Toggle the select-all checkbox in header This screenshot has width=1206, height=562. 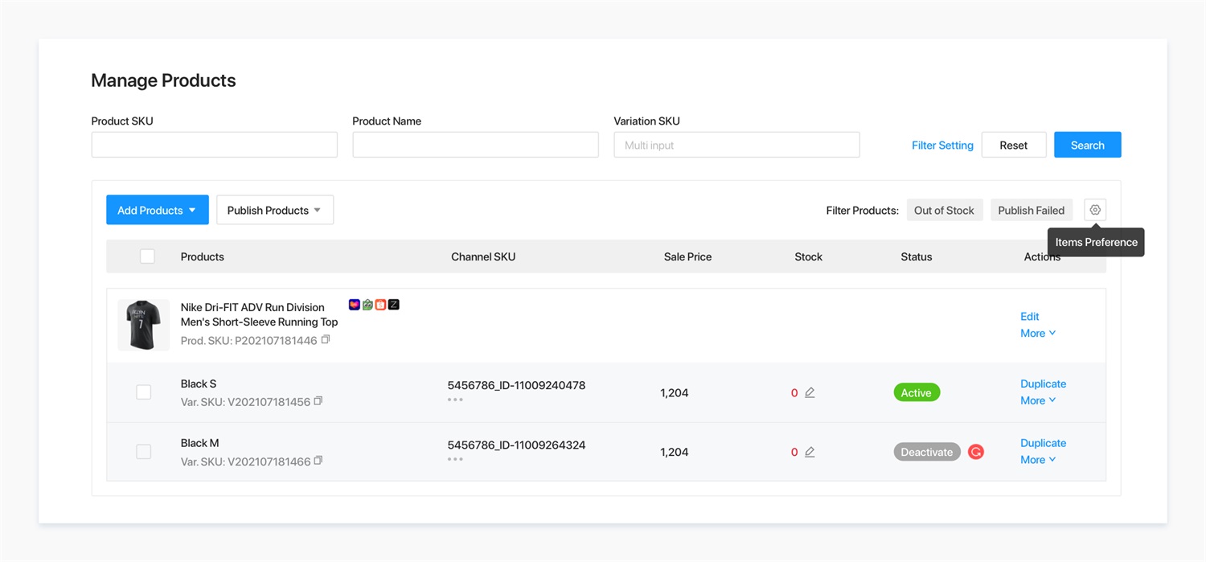click(147, 256)
